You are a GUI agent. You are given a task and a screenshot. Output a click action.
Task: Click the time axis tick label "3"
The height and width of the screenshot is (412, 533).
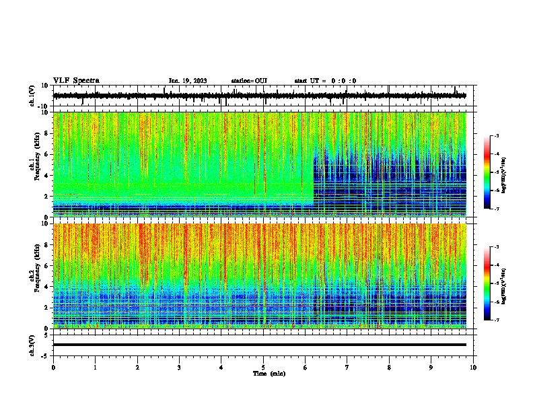point(179,368)
